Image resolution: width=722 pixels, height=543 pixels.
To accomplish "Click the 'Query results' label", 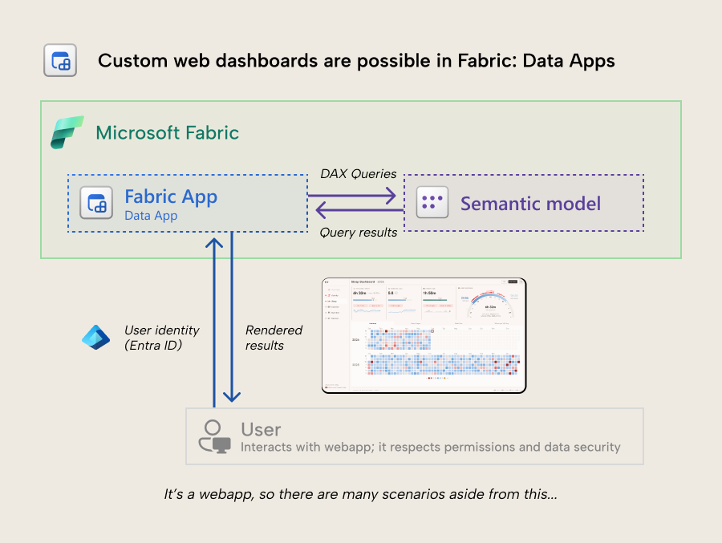I will point(359,233).
